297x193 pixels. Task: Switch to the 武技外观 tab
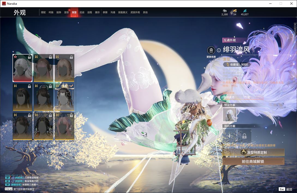pos(135,12)
